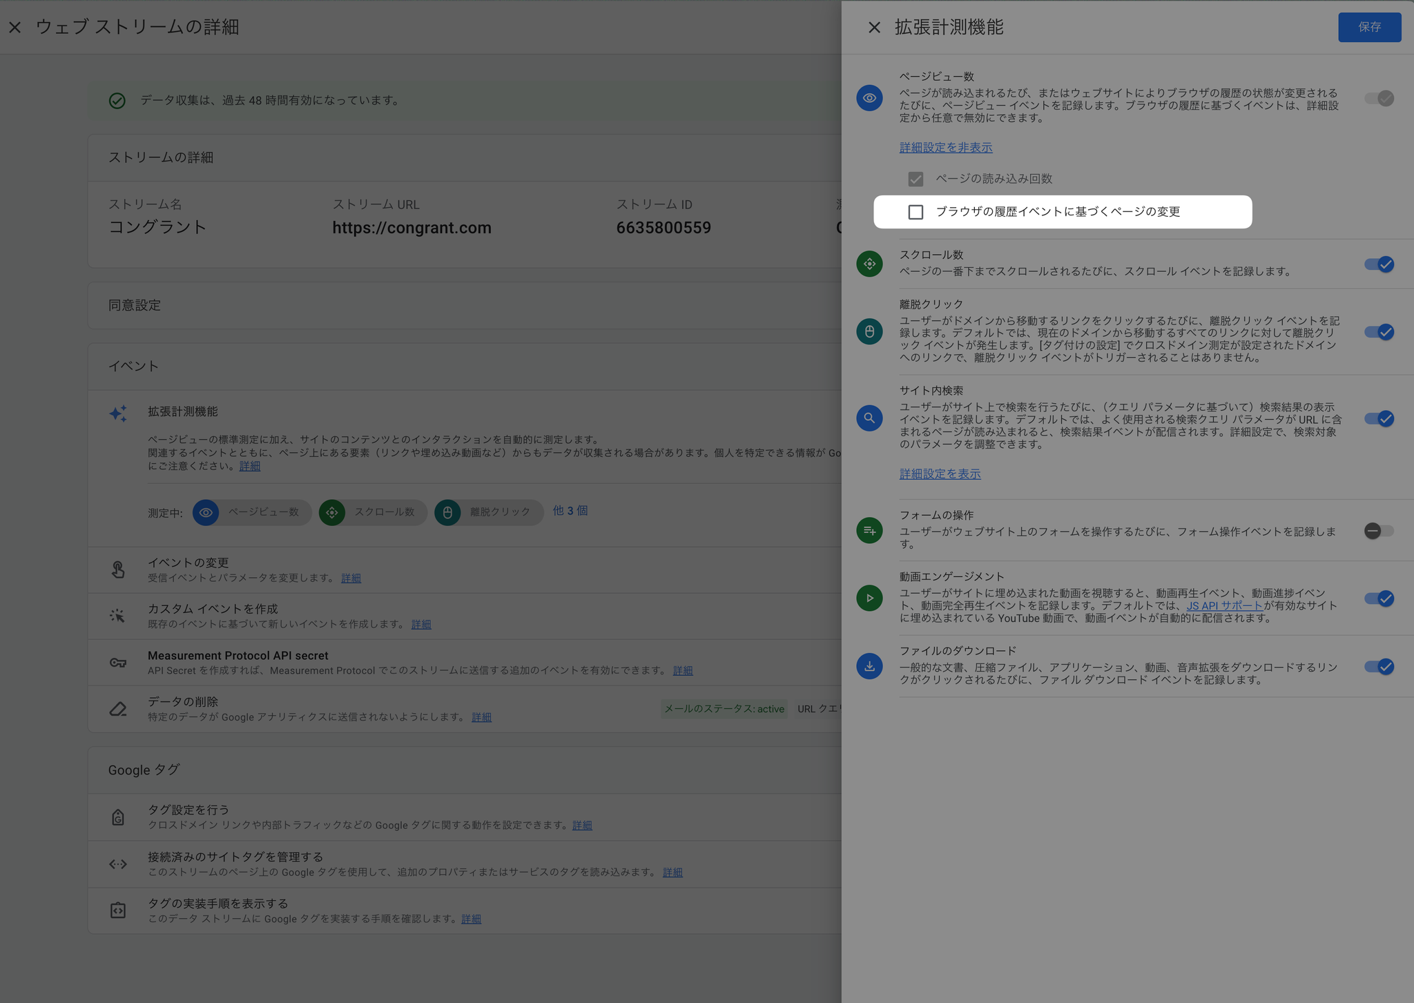Image resolution: width=1414 pixels, height=1003 pixels.
Task: Check the browser history events checkbox
Action: tap(916, 212)
